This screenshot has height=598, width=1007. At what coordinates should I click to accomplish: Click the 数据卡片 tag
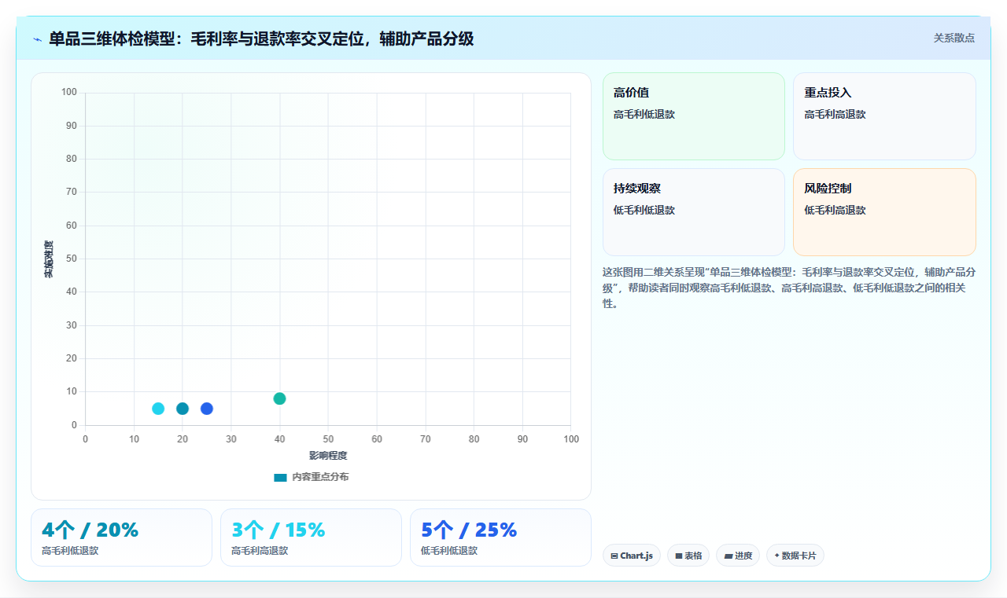(795, 556)
